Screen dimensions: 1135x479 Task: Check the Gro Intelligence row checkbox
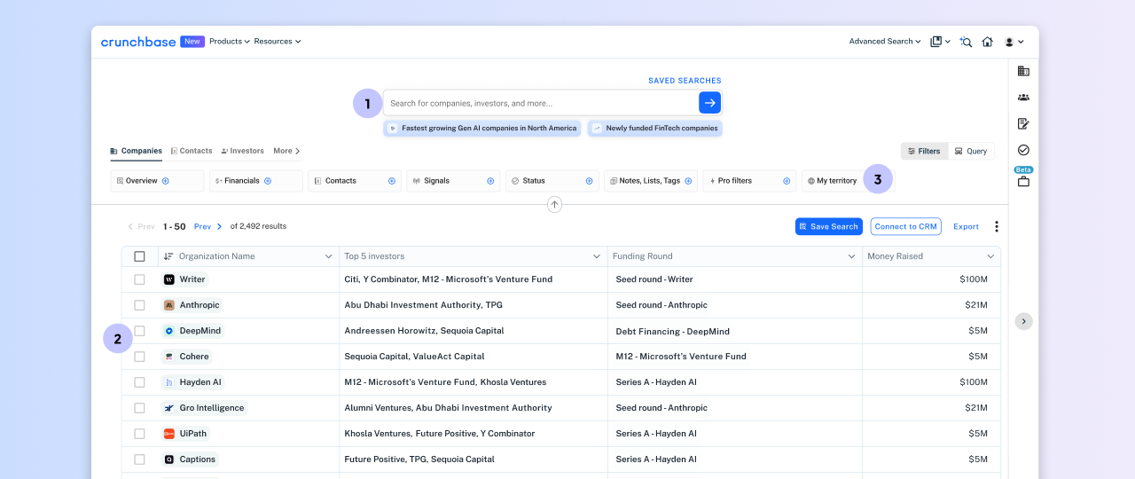pyautogui.click(x=139, y=408)
